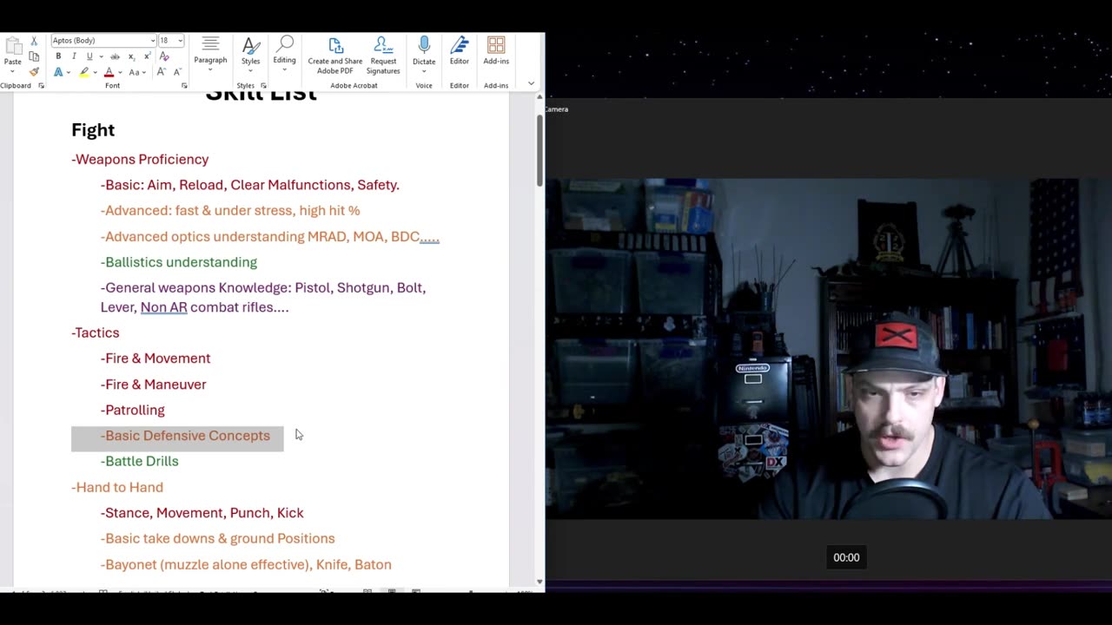
Task: Open Font dialog launcher
Action: pyautogui.click(x=184, y=86)
